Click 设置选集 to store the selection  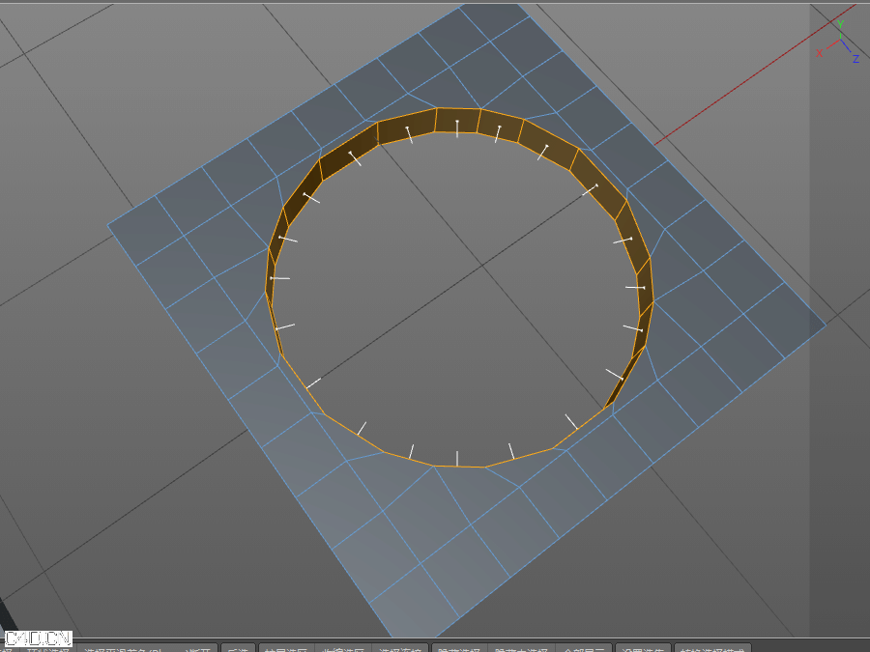pyautogui.click(x=643, y=648)
